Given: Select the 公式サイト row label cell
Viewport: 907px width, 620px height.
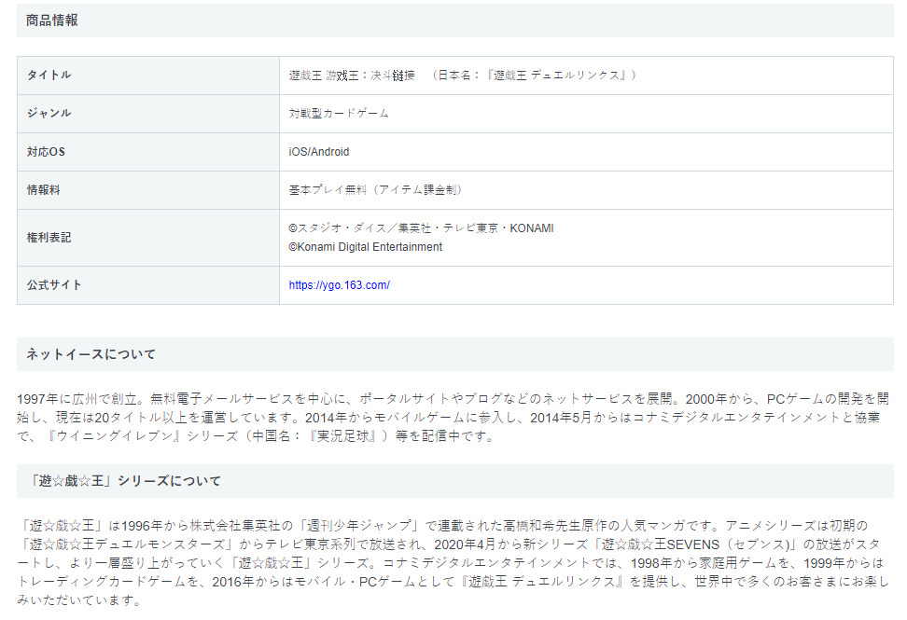Looking at the screenshot, I should click(x=55, y=285).
